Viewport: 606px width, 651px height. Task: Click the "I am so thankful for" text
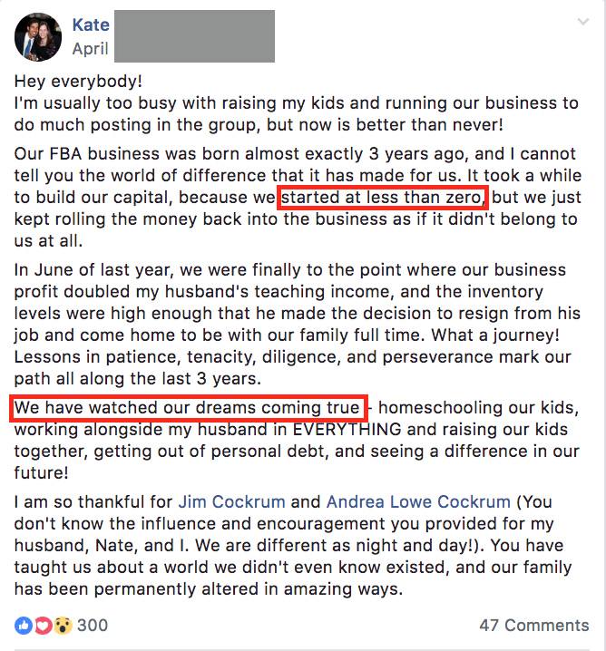[94, 501]
